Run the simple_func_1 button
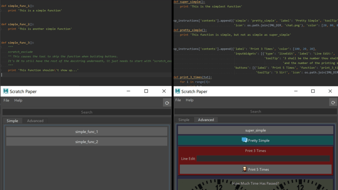The image size is (338, 190). [x=86, y=131]
